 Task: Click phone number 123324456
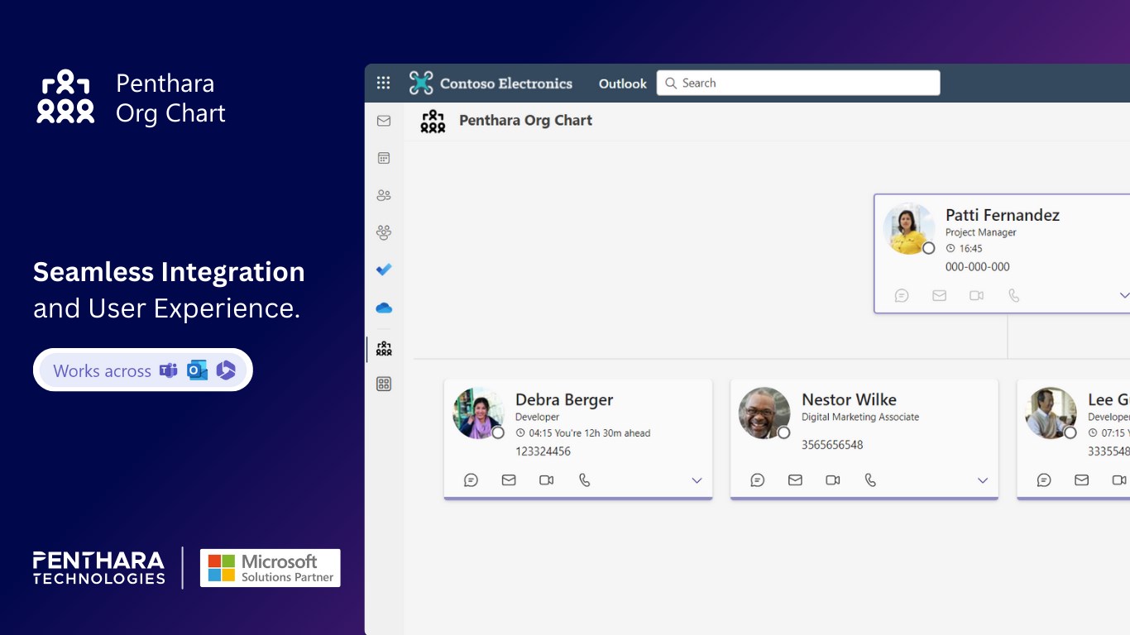tap(543, 451)
